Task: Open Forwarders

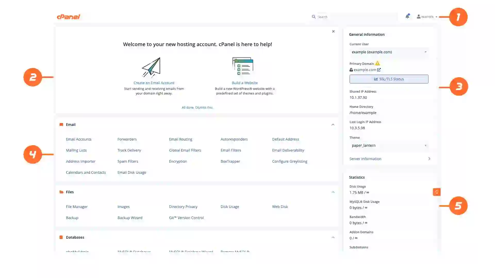Action: pos(127,139)
